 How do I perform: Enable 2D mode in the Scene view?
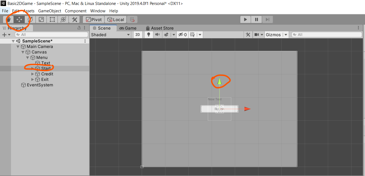138,35
